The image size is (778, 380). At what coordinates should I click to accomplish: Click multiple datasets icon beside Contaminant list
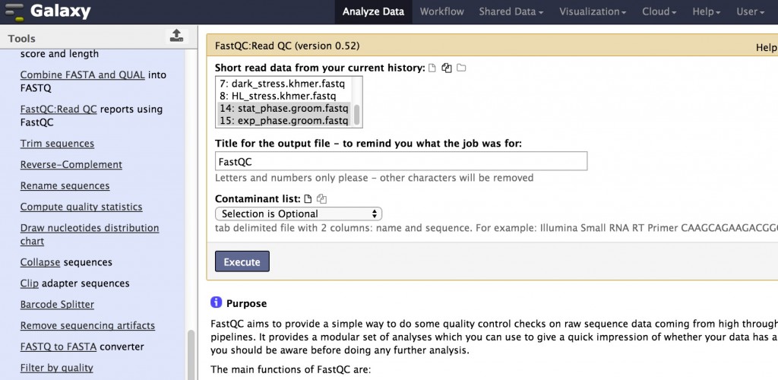(321, 199)
